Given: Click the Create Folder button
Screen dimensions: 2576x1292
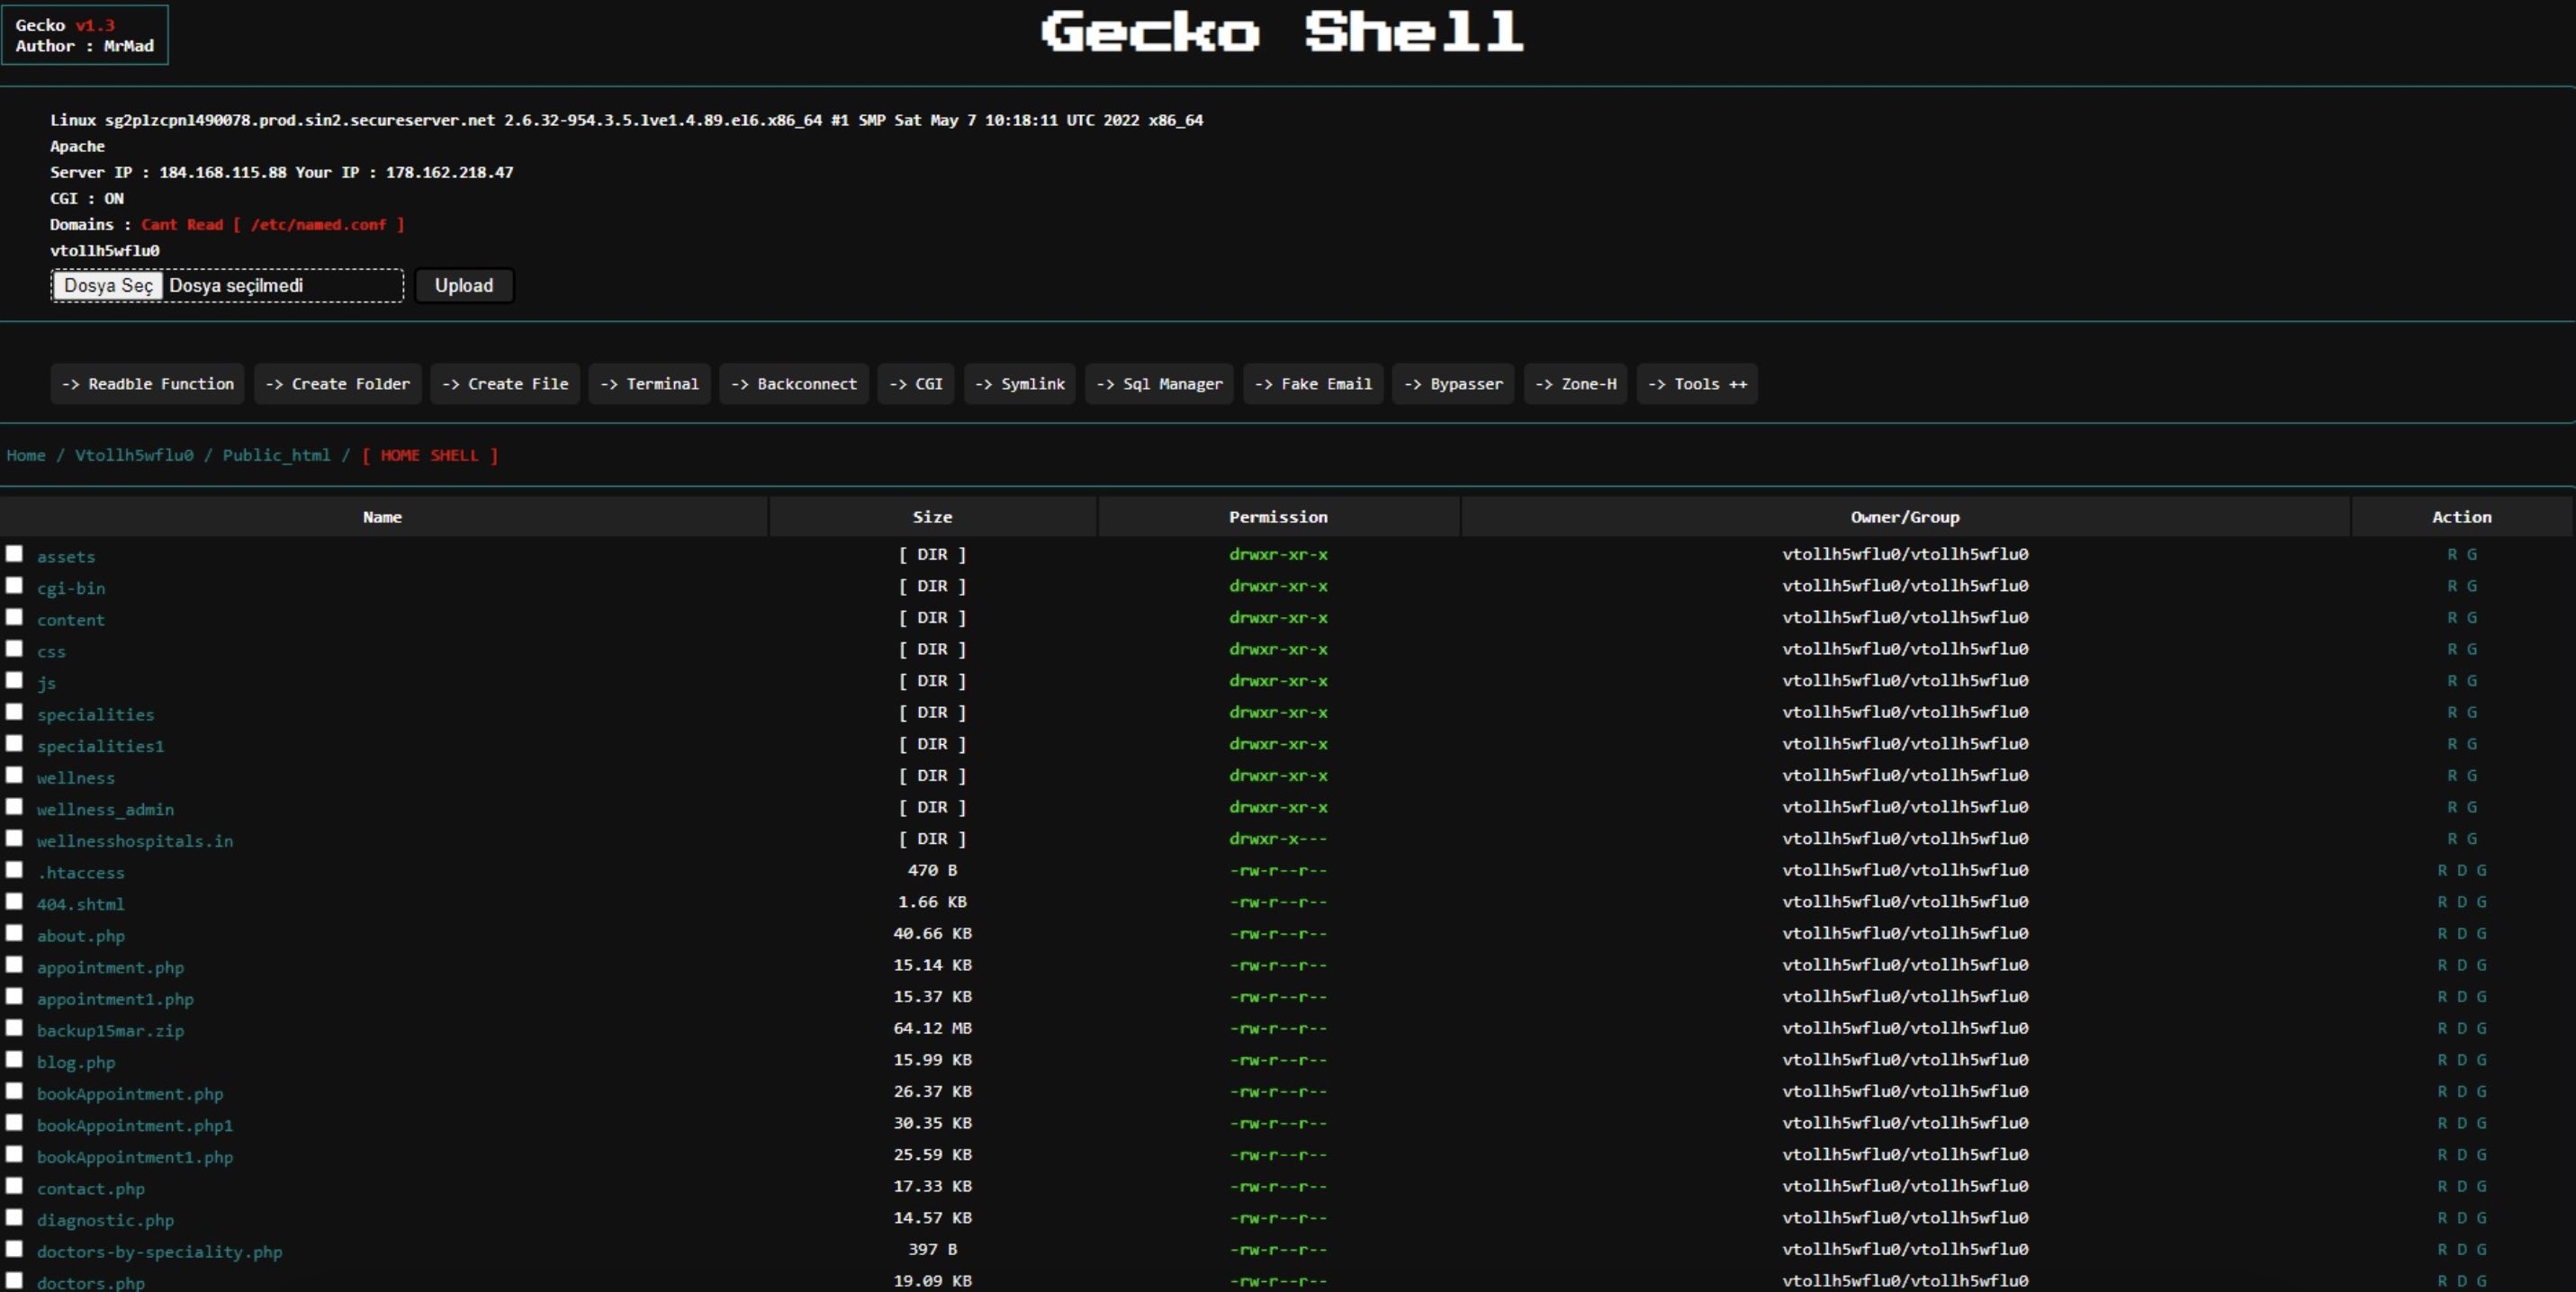Looking at the screenshot, I should coord(338,383).
